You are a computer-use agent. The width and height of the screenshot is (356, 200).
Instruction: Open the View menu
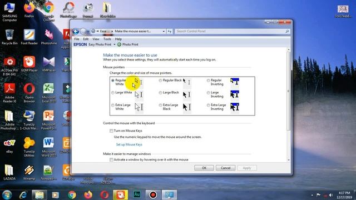click(96, 39)
